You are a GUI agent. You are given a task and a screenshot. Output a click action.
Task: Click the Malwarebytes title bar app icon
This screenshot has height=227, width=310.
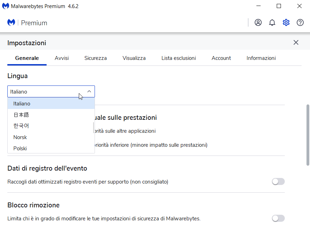click(6, 6)
